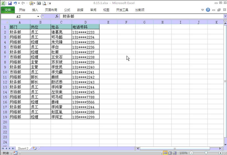Switch to the 开发工具 ribbon tab

pos(122,10)
